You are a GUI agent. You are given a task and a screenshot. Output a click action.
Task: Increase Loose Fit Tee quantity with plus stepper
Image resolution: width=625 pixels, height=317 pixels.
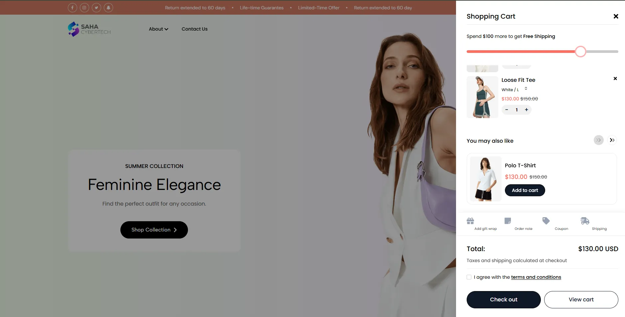(526, 109)
